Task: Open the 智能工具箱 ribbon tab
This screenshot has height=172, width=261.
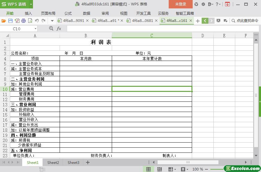Action: pyautogui.click(x=185, y=13)
